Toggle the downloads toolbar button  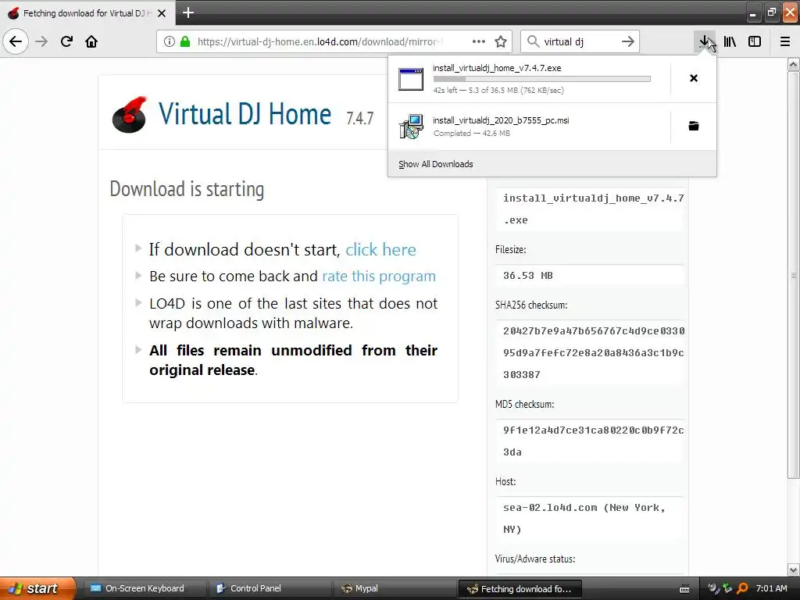pyautogui.click(x=705, y=41)
